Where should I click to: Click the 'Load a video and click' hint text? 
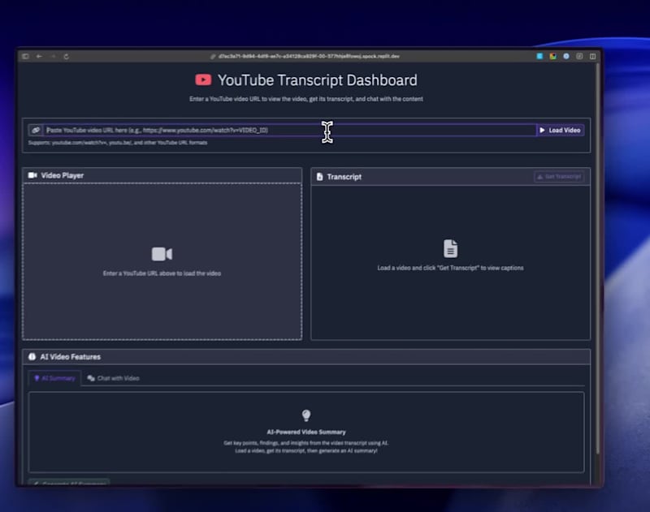point(450,268)
